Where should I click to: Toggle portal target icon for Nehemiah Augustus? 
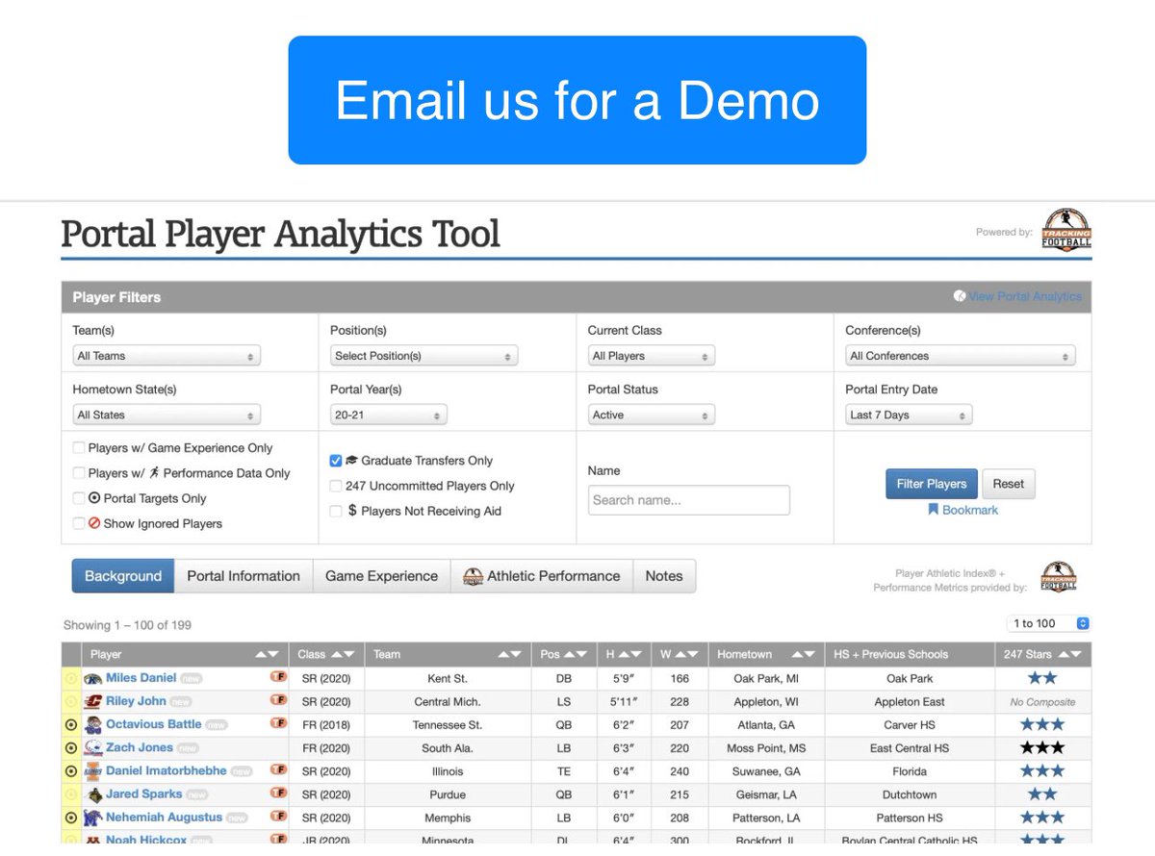point(70,818)
